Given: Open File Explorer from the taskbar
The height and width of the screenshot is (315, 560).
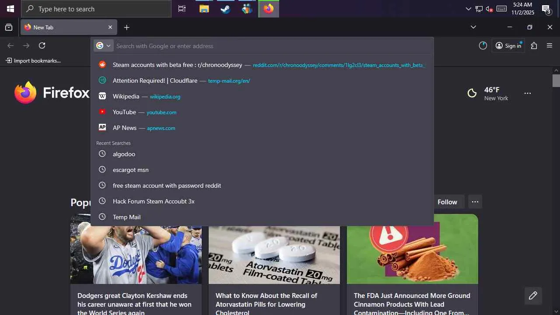Looking at the screenshot, I should click(204, 9).
